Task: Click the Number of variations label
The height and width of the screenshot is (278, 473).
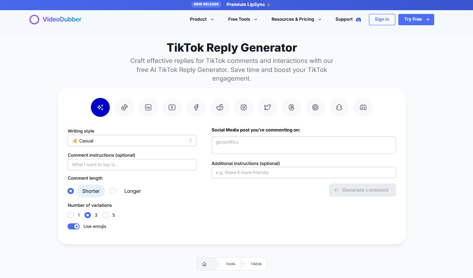Action: (90, 205)
